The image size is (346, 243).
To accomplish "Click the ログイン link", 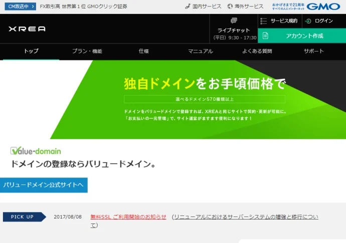I will pos(324,21).
